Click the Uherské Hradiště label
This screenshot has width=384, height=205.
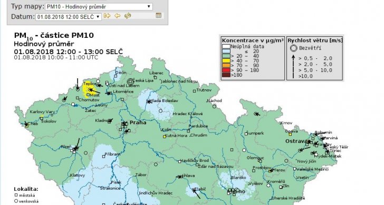click(x=288, y=198)
